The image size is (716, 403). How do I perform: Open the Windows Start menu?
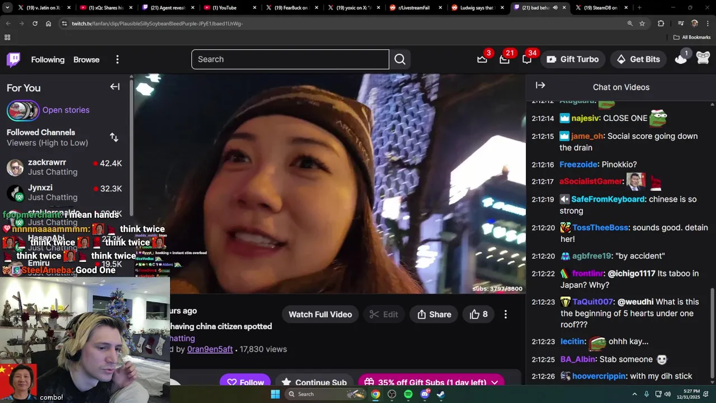point(275,394)
